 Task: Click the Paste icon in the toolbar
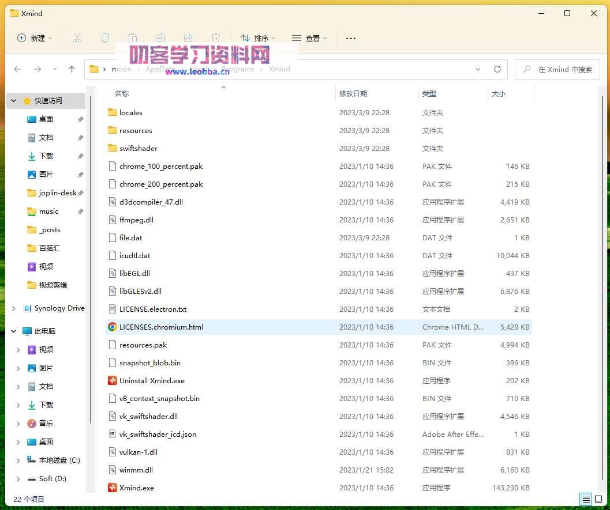coord(133,38)
